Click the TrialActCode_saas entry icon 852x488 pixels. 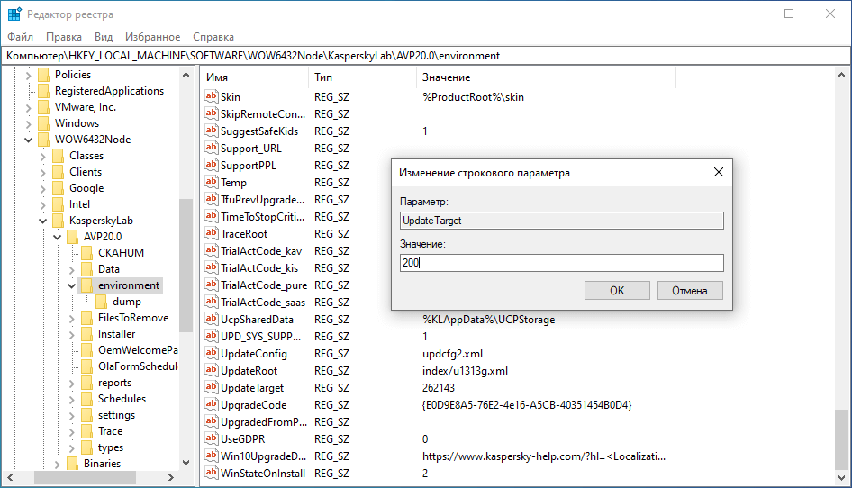pos(212,303)
